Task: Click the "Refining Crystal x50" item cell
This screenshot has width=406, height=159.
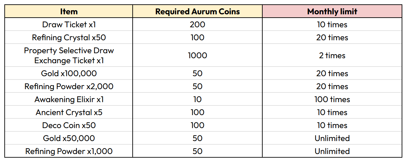Action: [69, 38]
